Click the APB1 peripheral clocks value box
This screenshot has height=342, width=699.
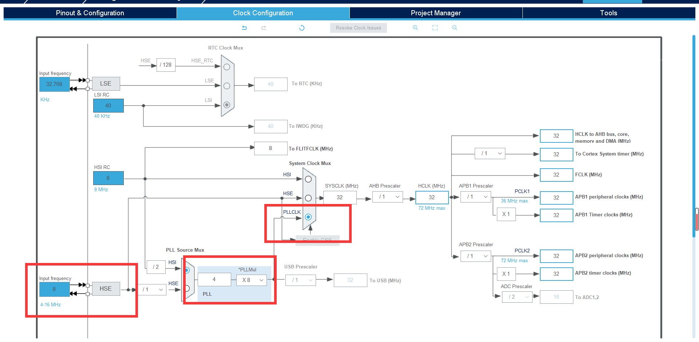556,198
